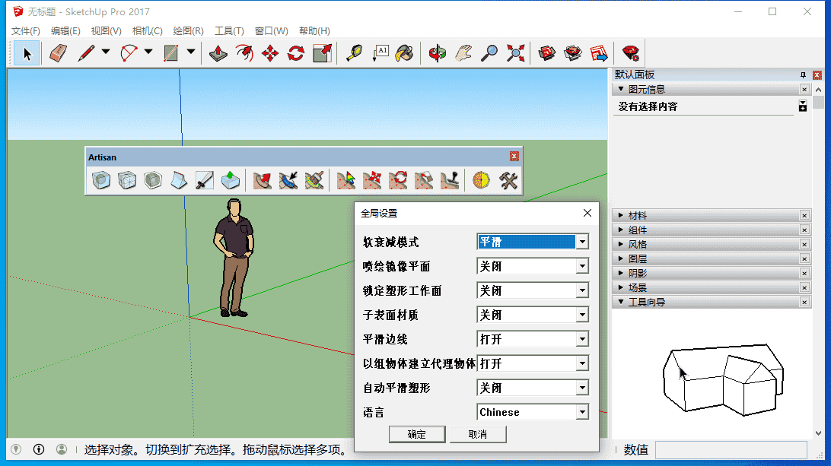This screenshot has height=466, width=831.
Task: Open the 相机(C) menu
Action: click(x=148, y=30)
